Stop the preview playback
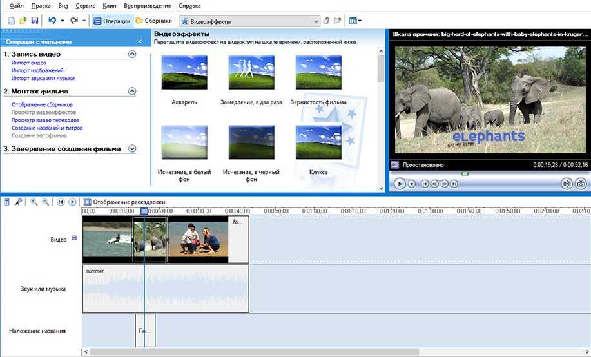Image resolution: width=591 pixels, height=357 pixels. click(x=412, y=184)
